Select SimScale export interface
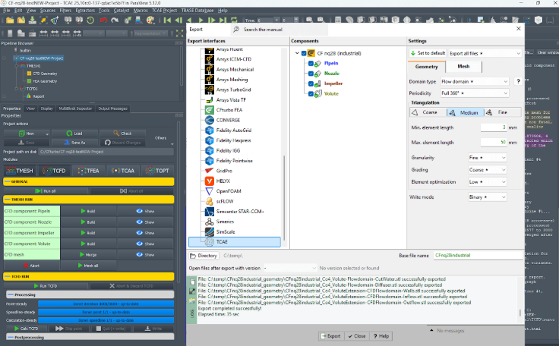The image size is (559, 346). click(x=226, y=231)
